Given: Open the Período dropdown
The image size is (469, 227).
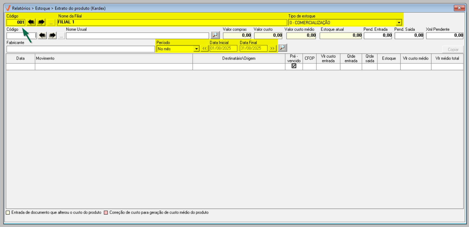Looking at the screenshot, I should click(196, 49).
